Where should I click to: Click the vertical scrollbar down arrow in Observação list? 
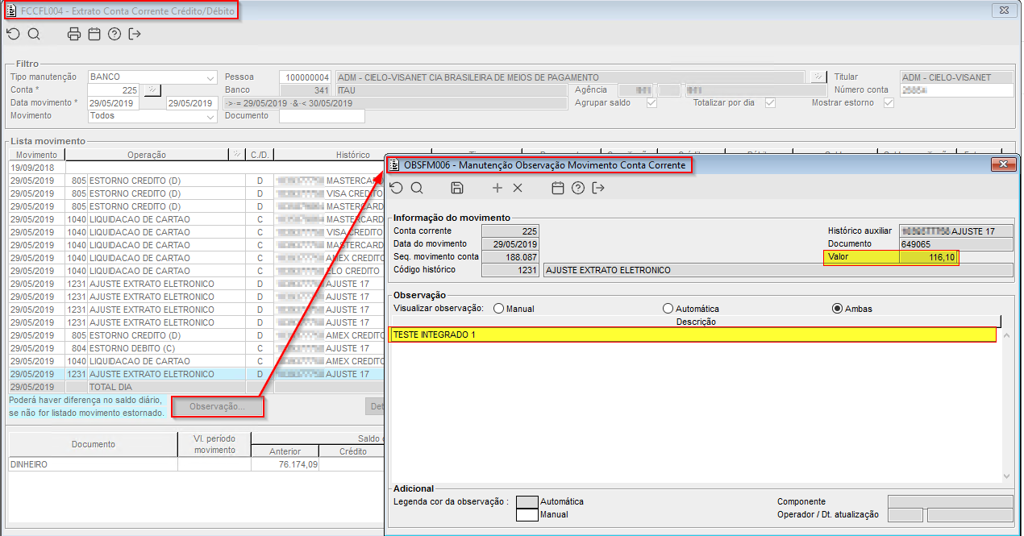click(1006, 477)
